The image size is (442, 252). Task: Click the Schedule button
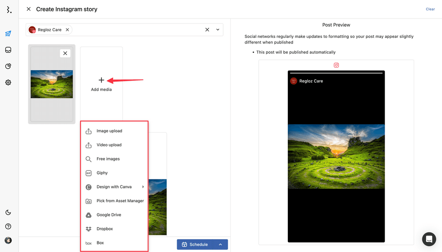(195, 245)
